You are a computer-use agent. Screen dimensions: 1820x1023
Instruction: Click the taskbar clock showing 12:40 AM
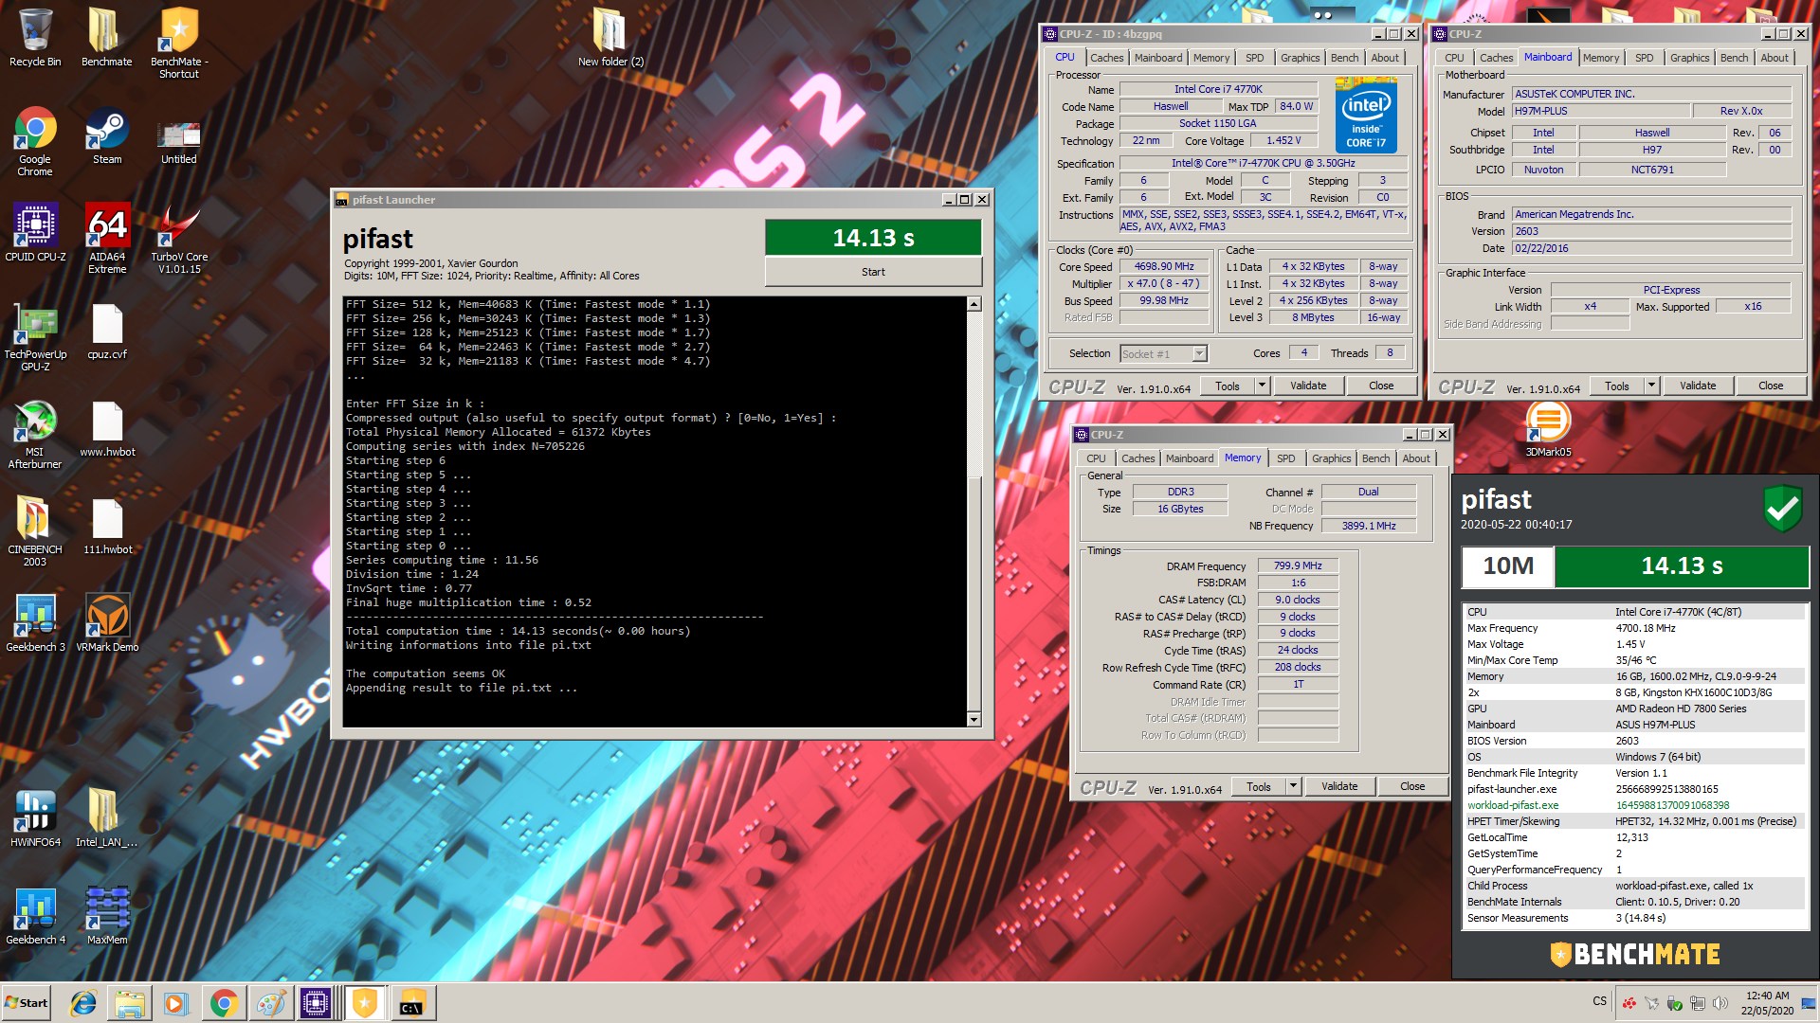click(1767, 1003)
